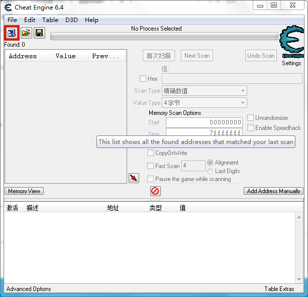Click the Start address field
This screenshot has height=297, width=308.
tap(204, 122)
